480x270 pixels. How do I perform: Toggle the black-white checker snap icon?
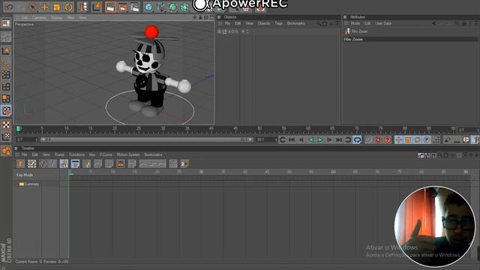(6, 124)
